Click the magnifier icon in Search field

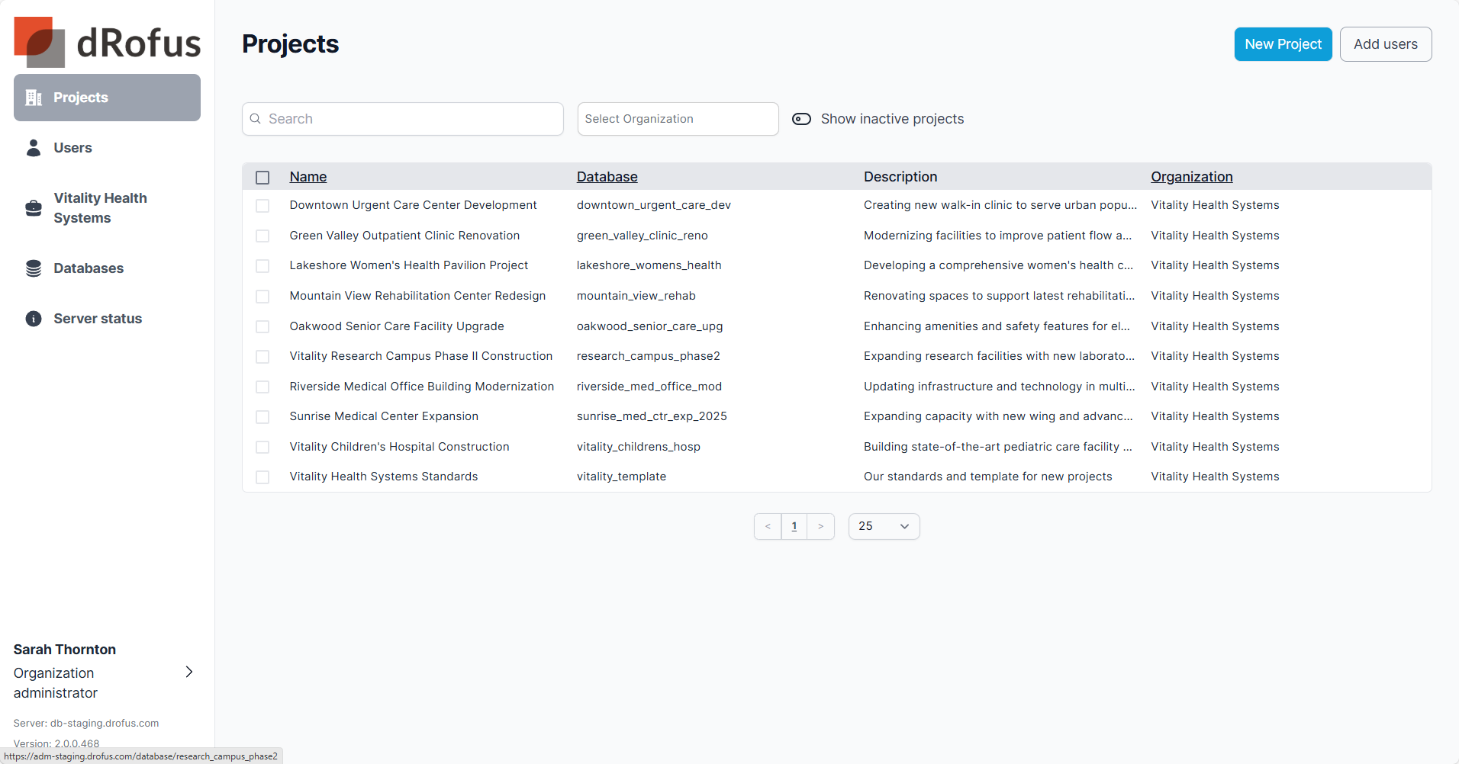point(256,119)
